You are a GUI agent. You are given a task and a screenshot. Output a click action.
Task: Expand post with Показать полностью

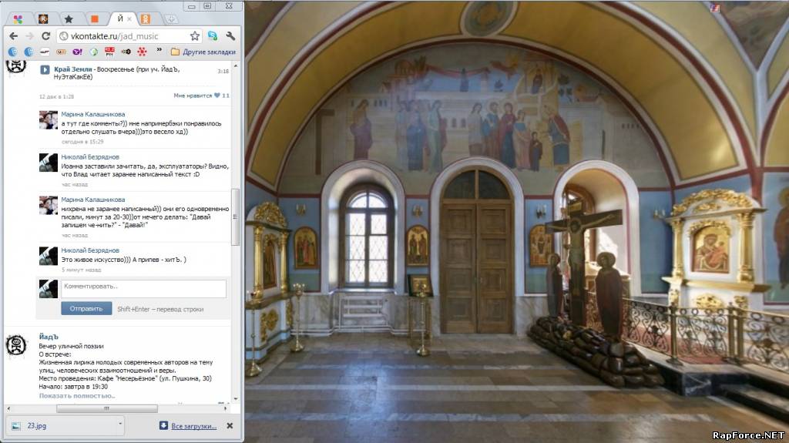(x=77, y=396)
